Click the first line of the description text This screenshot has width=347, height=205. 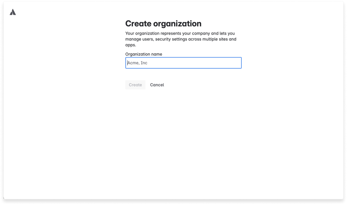point(180,34)
